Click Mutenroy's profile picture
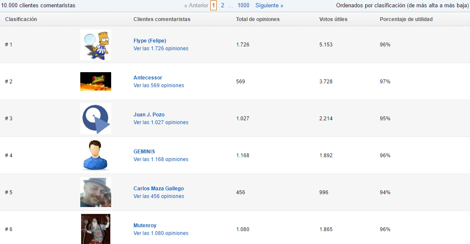Screen dimensions: 470x244 coord(95,229)
